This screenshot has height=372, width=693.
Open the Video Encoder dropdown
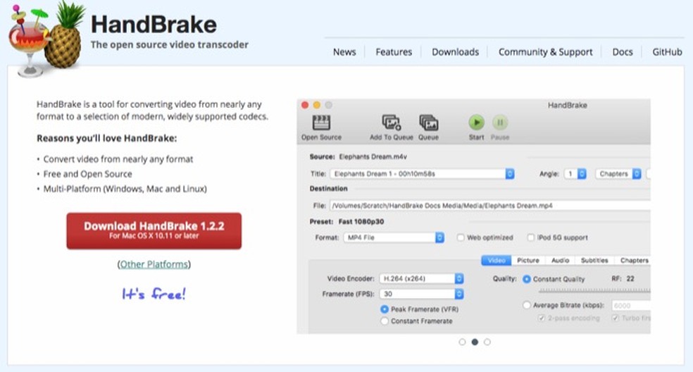[x=422, y=279]
